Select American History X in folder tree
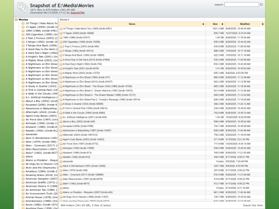Viewport: 279px width, 209px height. pyautogui.click(x=41, y=186)
